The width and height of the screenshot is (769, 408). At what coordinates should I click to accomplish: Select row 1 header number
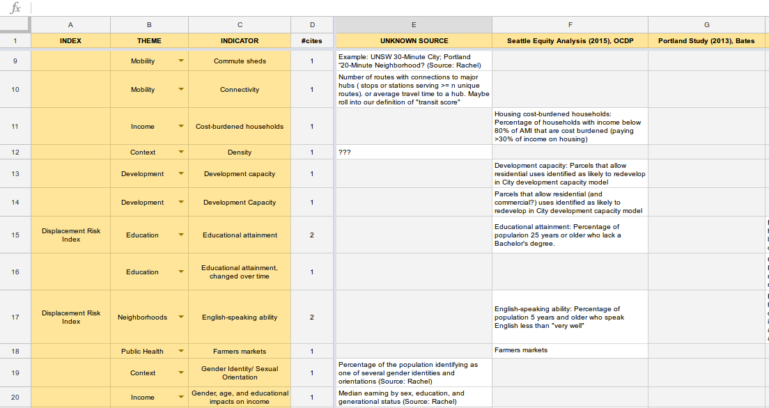point(15,40)
